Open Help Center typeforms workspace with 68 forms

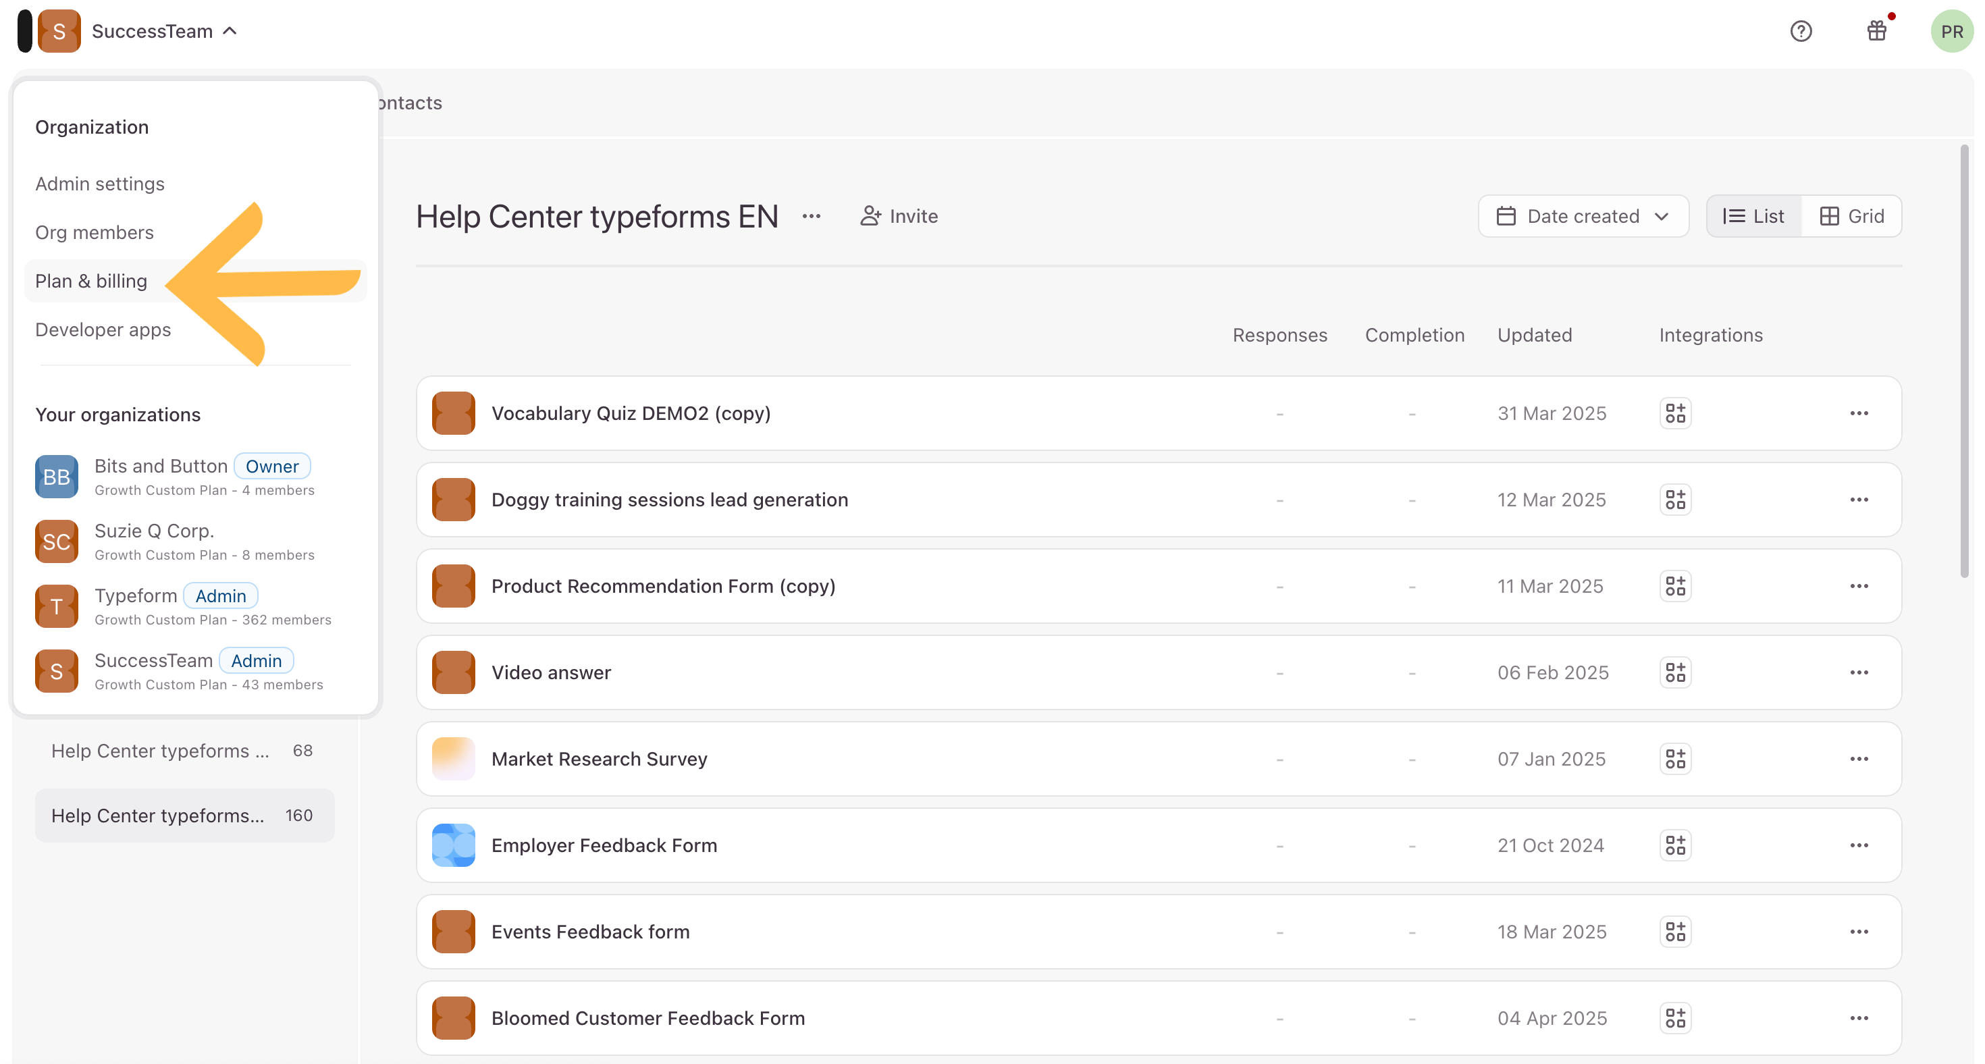pos(185,751)
